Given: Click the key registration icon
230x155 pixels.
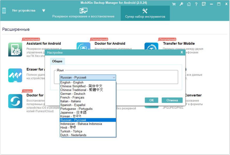Looking at the screenshot, I should point(181,4).
